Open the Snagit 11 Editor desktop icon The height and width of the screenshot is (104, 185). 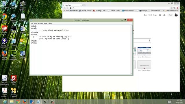(14, 18)
